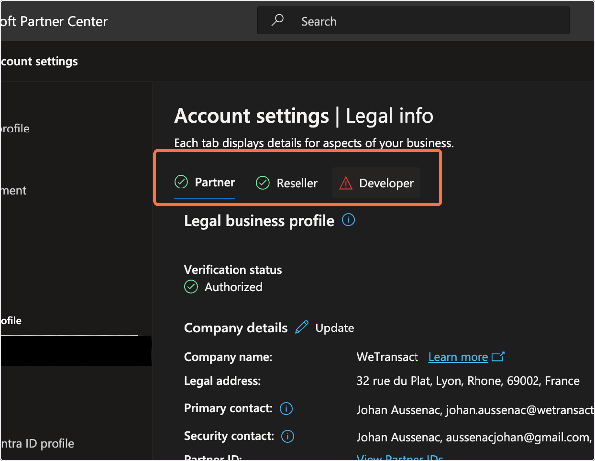Open the Developer tab

376,183
